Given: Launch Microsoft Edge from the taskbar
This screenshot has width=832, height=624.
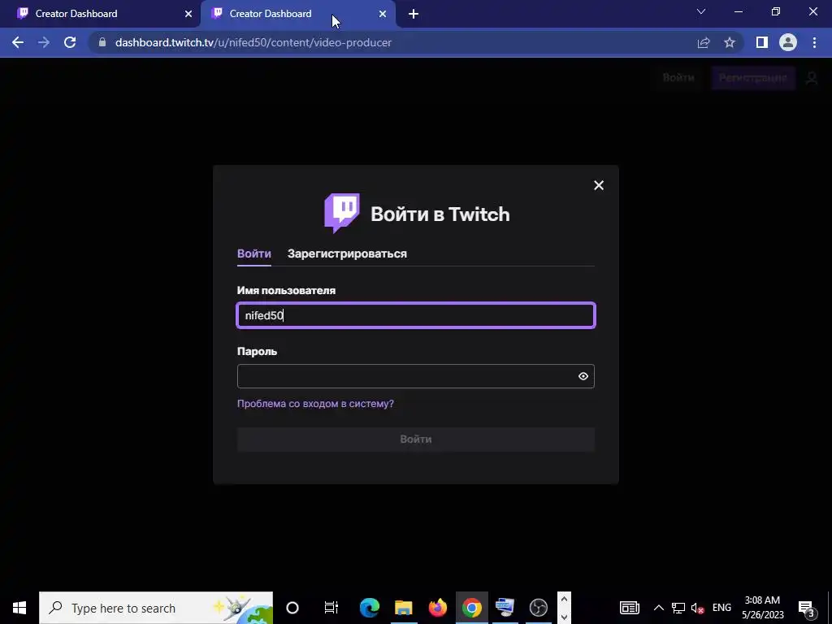Looking at the screenshot, I should pyautogui.click(x=370, y=608).
